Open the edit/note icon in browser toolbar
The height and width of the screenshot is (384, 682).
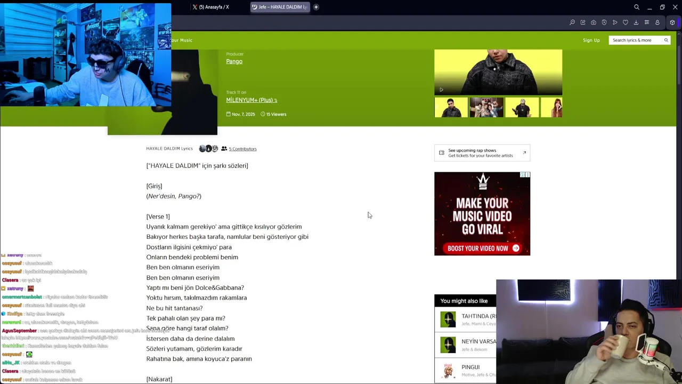point(583,22)
